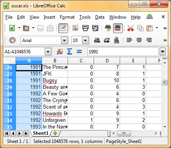Jump to the first sheet tab arrow
The height and width of the screenshot is (148, 171).
(x=7, y=133)
